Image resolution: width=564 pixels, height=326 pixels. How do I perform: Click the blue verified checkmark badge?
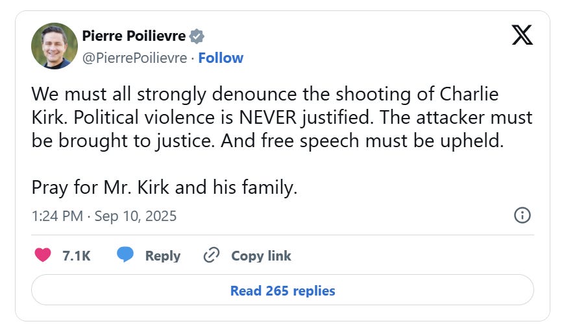click(198, 36)
